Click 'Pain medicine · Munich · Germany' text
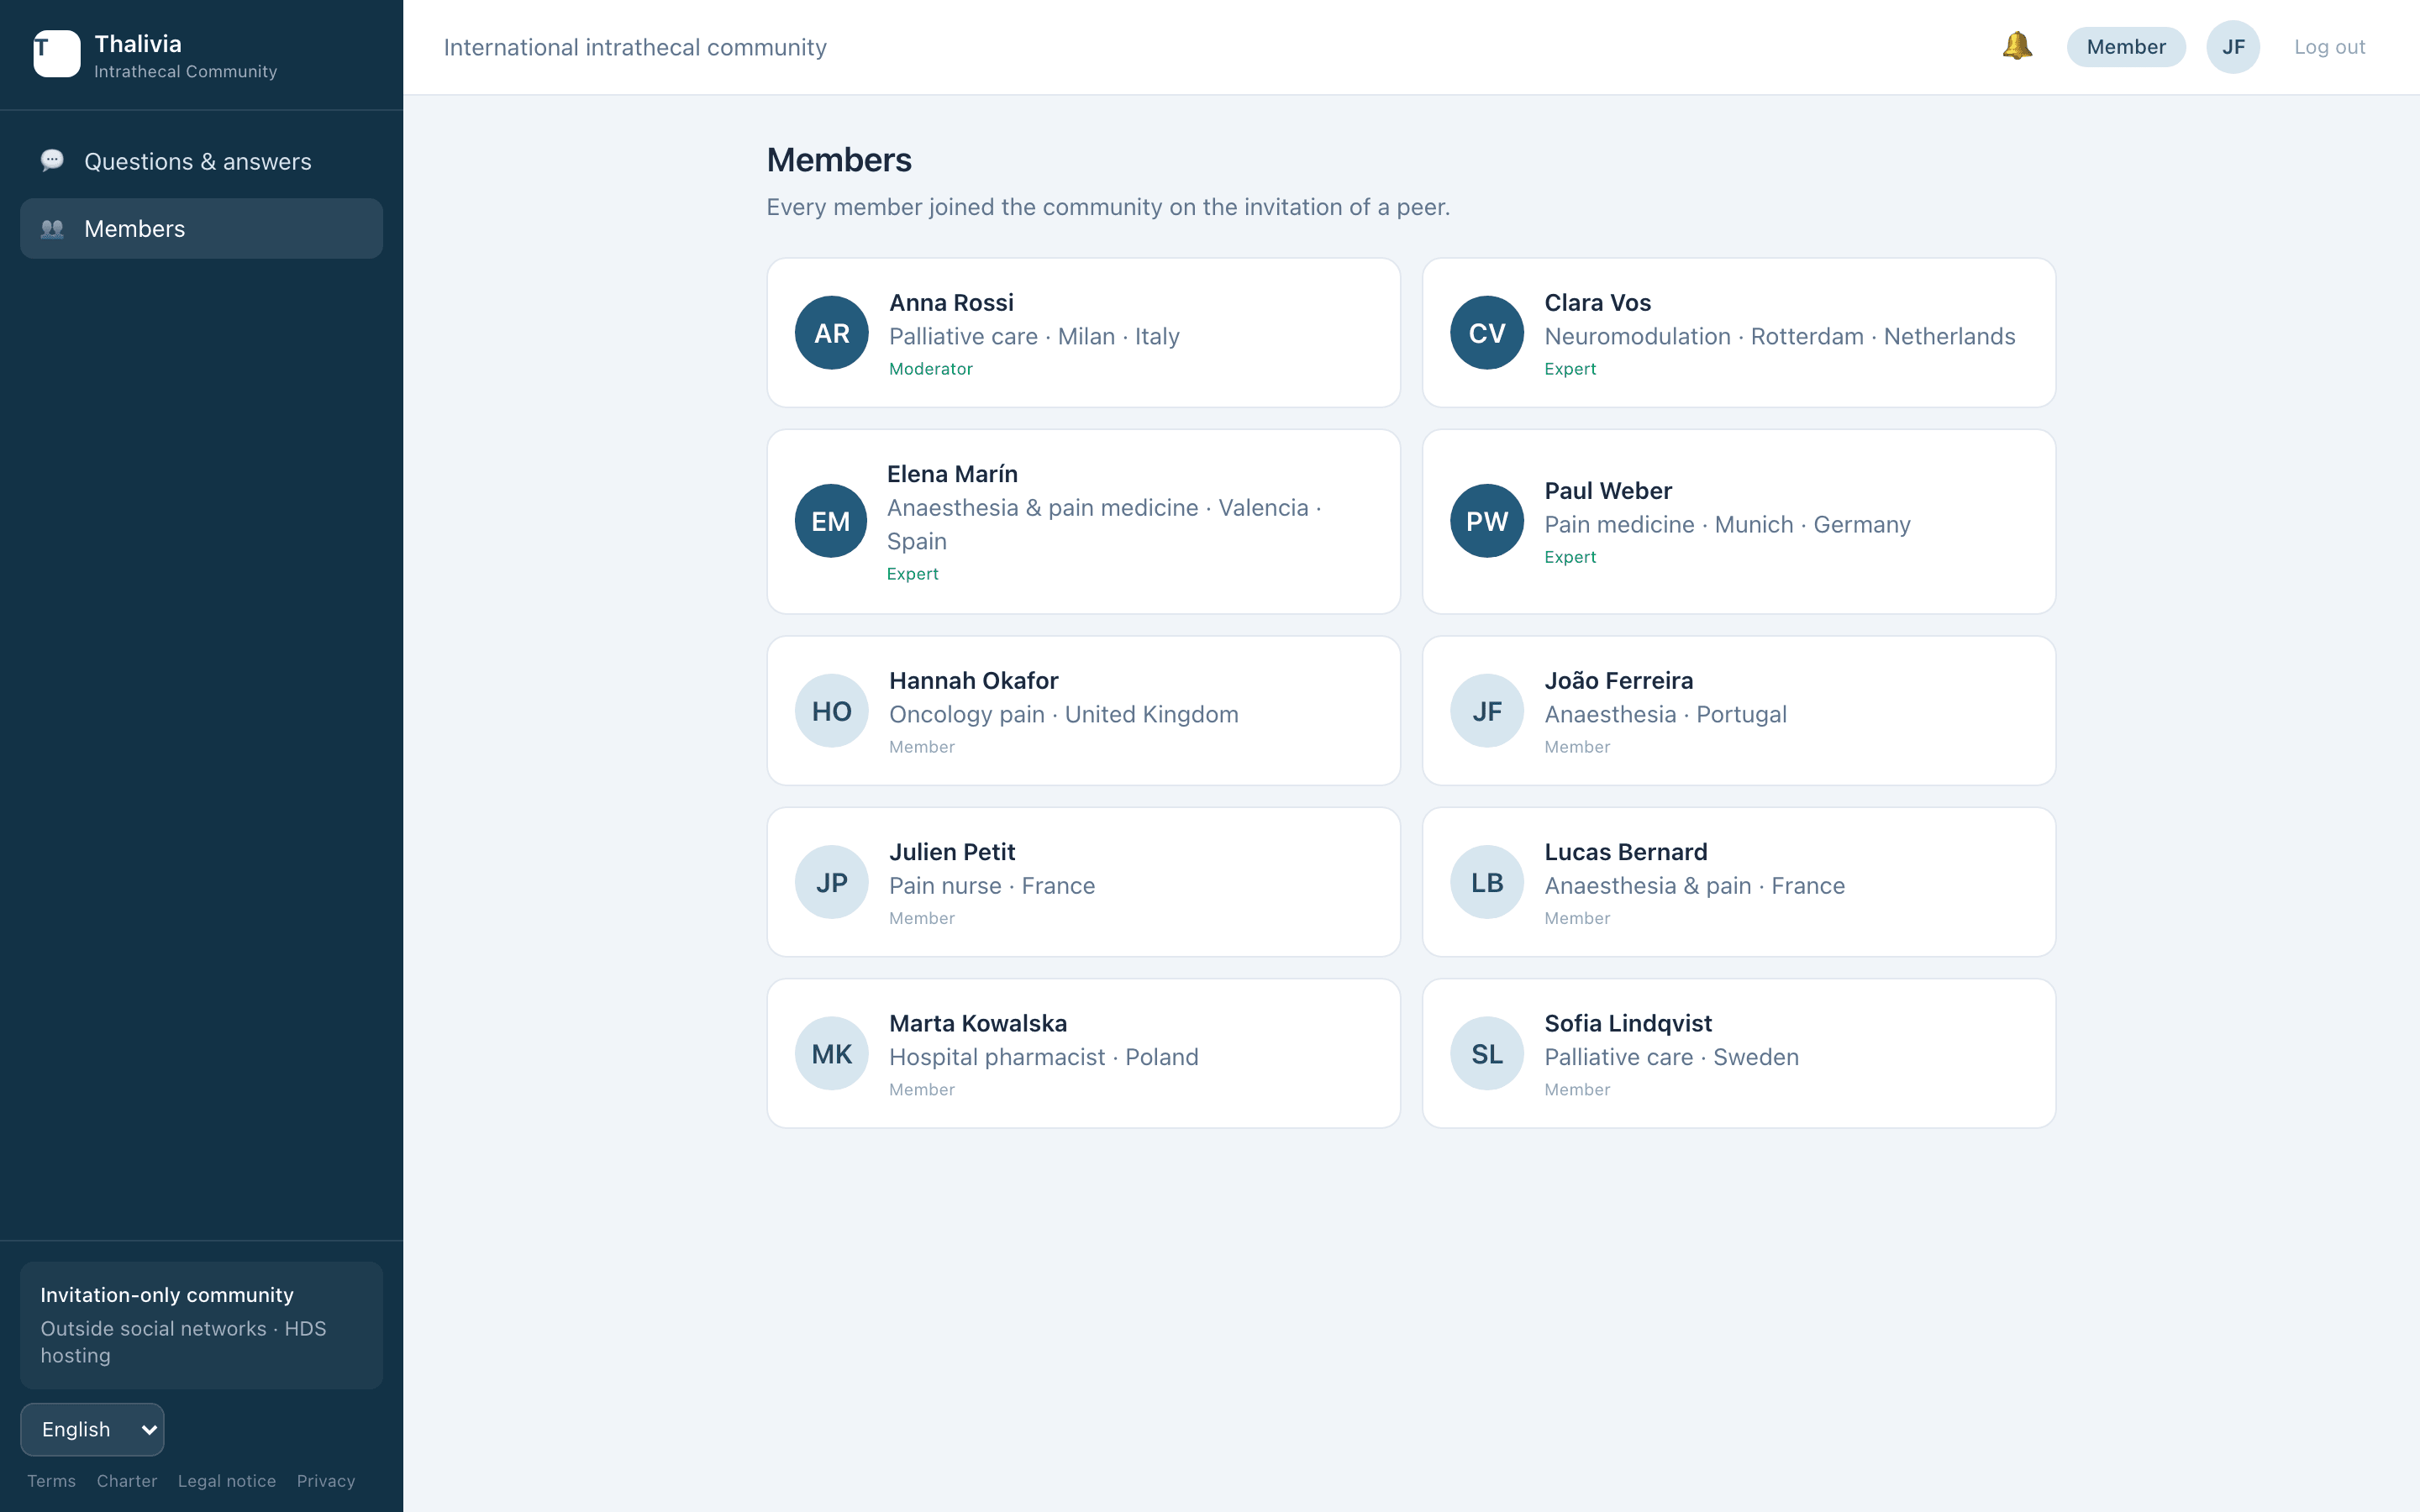Screen dimensions: 2420x1512 click(1727, 525)
